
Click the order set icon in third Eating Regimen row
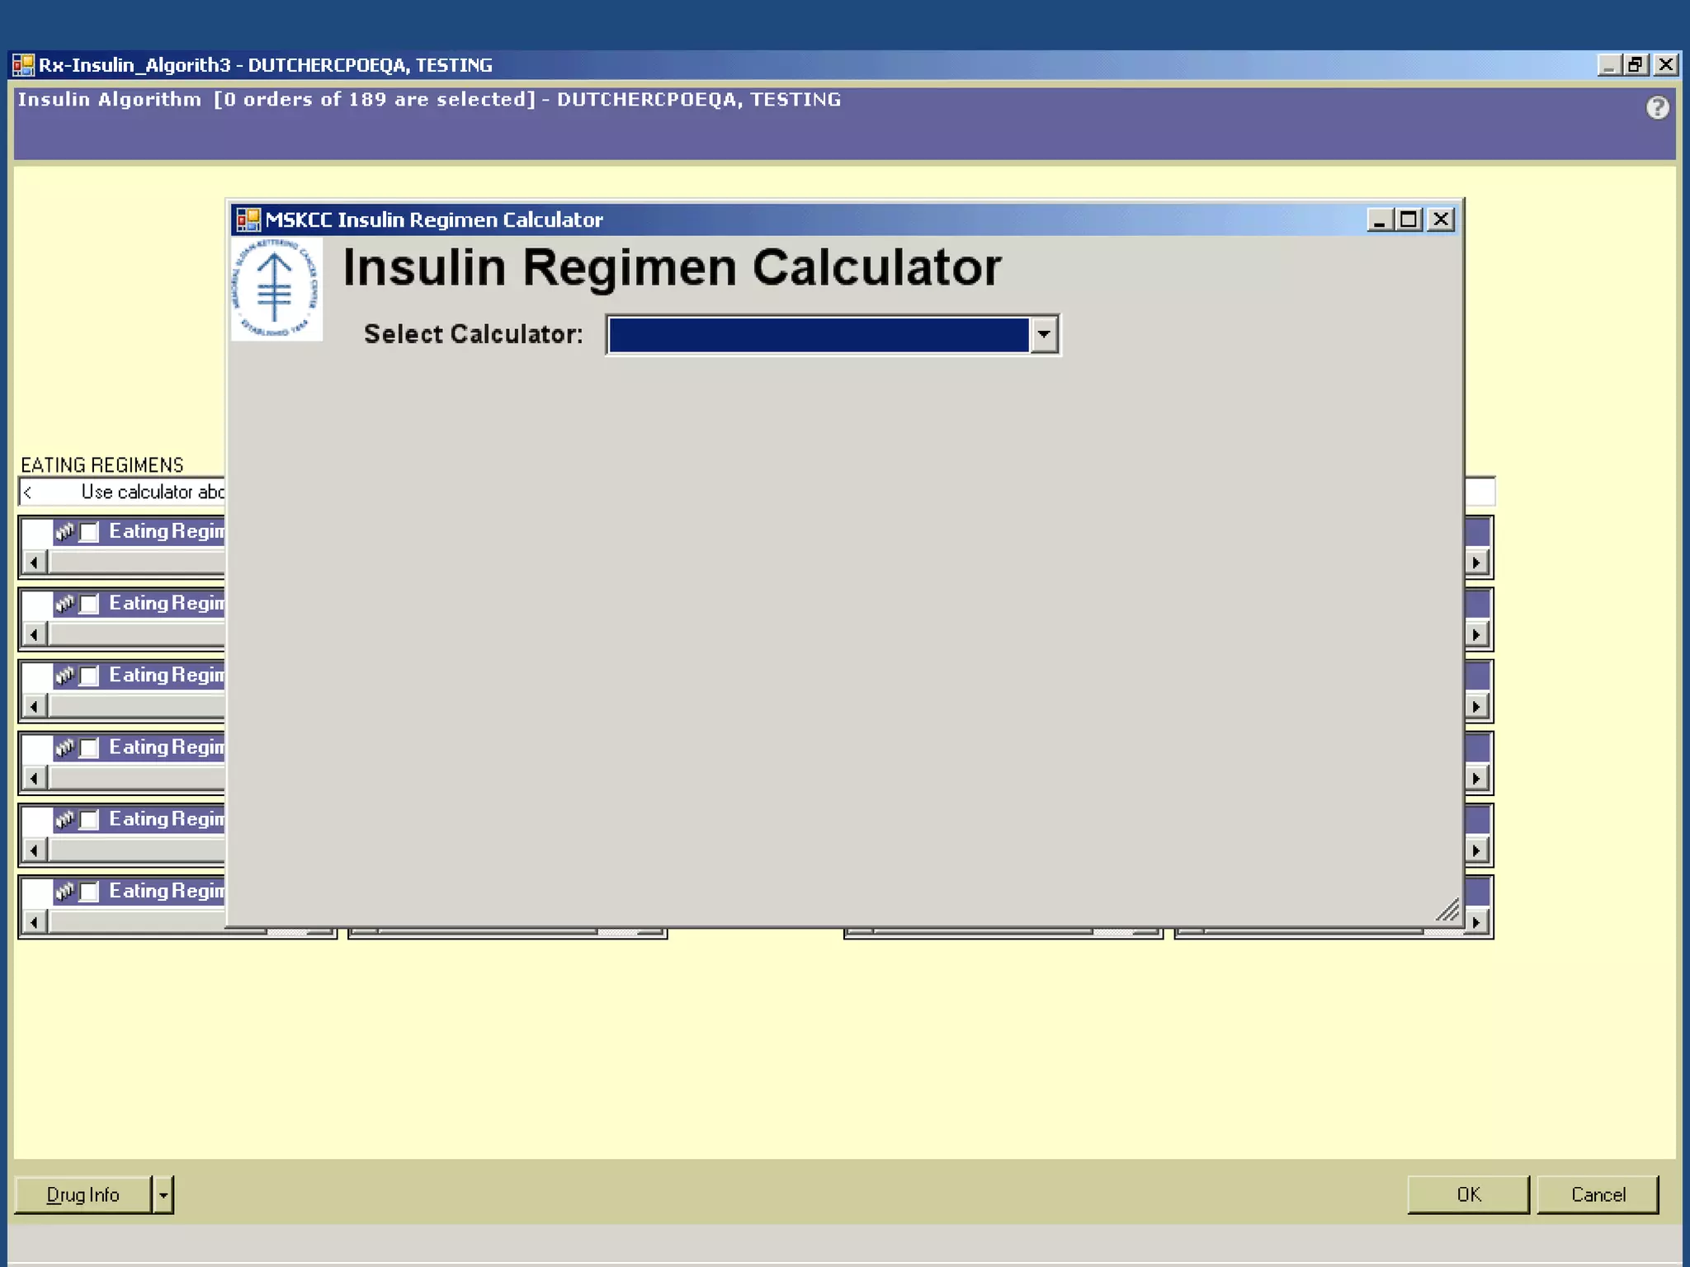coord(65,675)
